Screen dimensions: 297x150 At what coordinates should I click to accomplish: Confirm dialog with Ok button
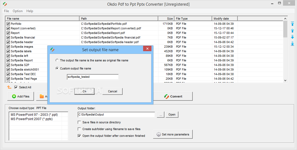click(x=84, y=91)
